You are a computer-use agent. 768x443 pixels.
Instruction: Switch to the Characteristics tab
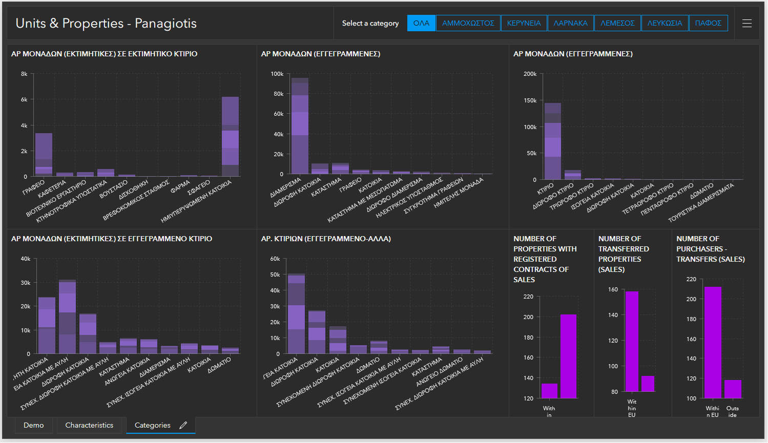click(89, 425)
